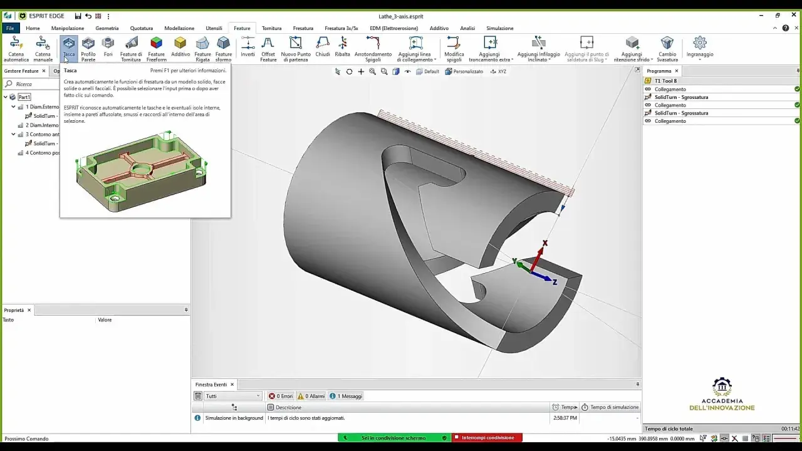Viewport: 802px width, 451px height.
Task: Select 2 Diam.Interno feature item
Action: click(x=39, y=125)
